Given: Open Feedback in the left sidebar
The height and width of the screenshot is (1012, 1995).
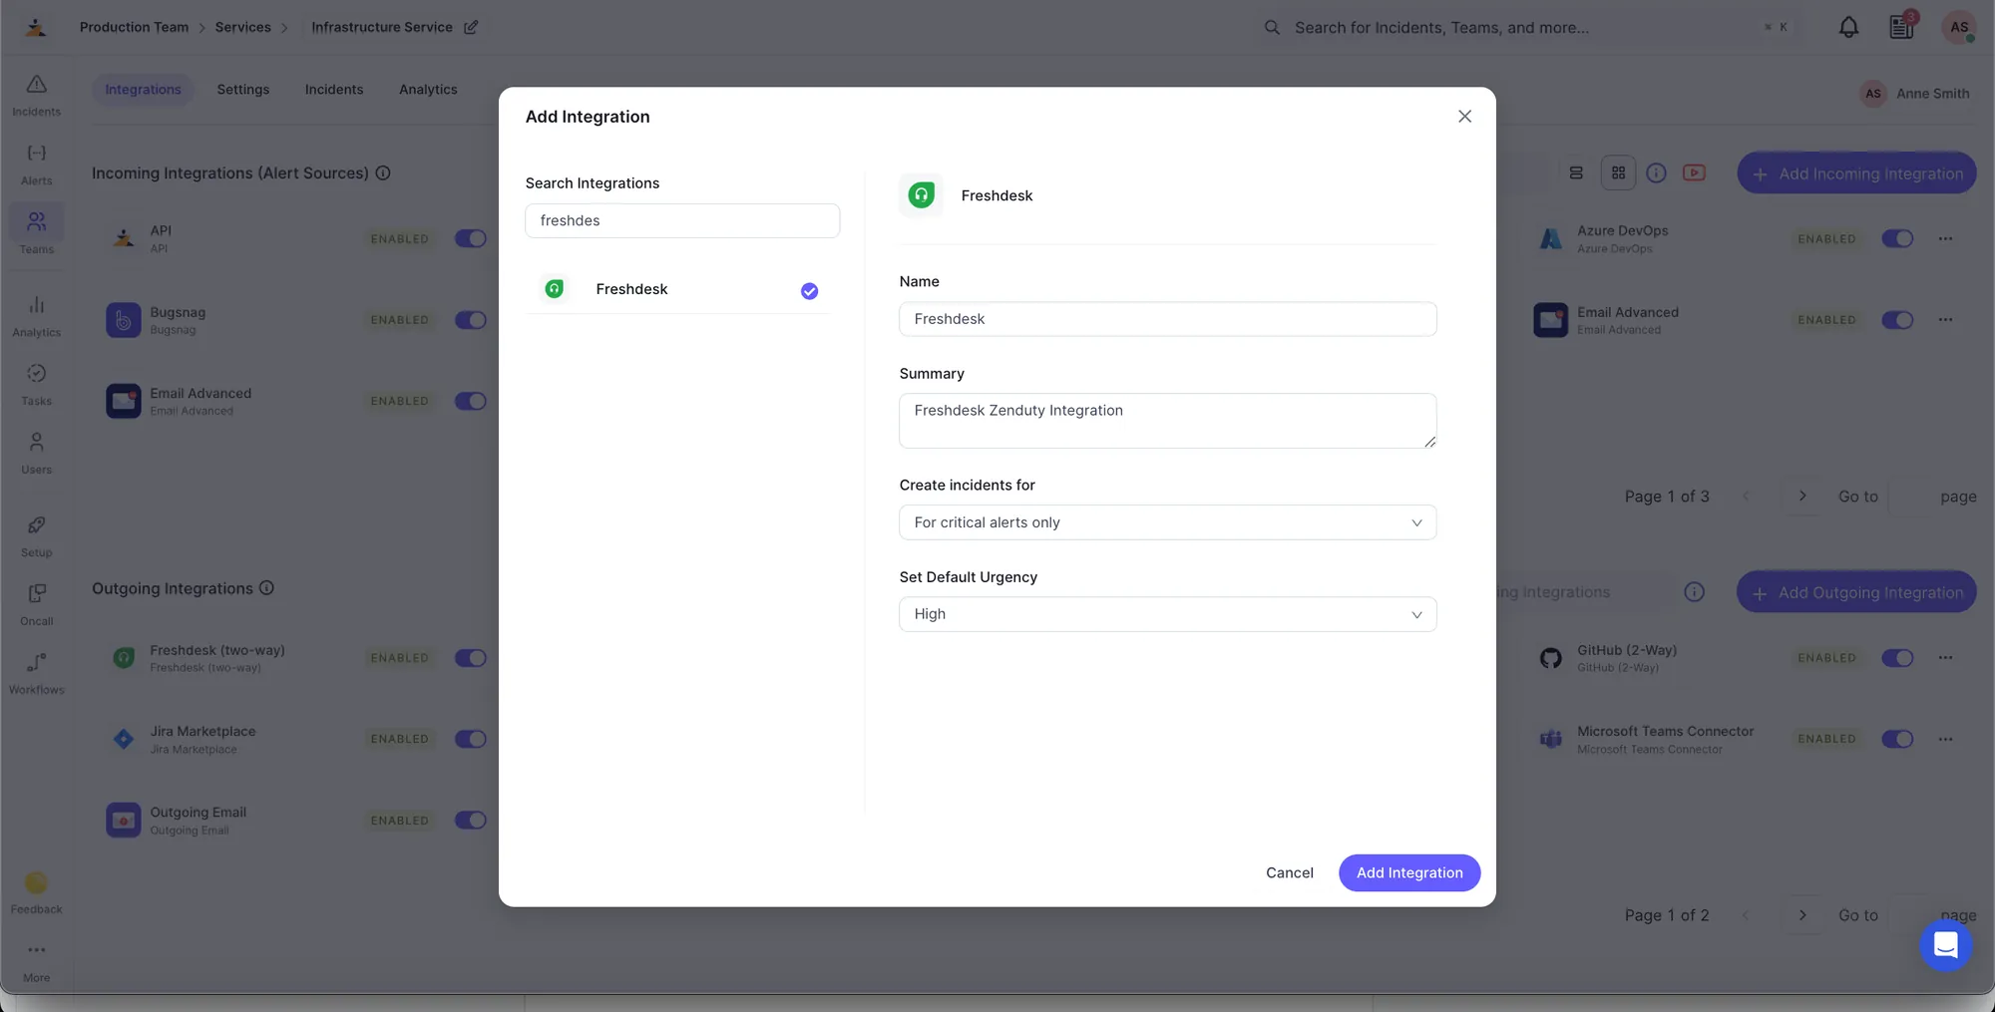Looking at the screenshot, I should click(36, 893).
